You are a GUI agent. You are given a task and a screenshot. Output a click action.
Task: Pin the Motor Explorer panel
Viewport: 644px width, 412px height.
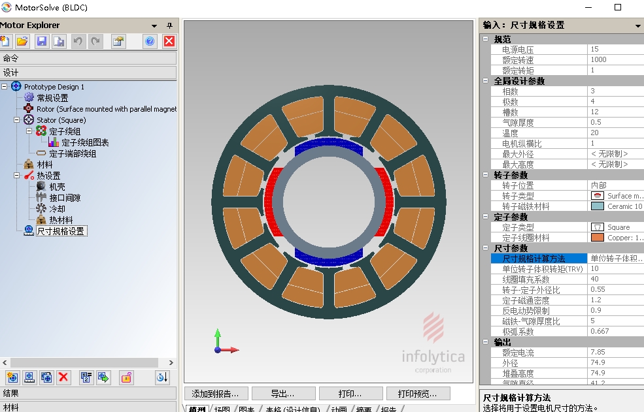coord(169,25)
